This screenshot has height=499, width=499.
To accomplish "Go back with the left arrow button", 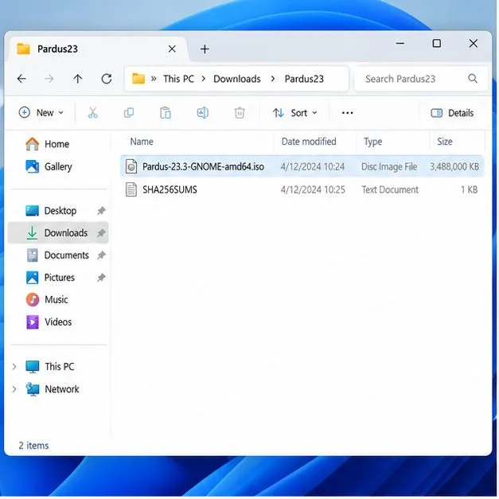I will pyautogui.click(x=21, y=79).
